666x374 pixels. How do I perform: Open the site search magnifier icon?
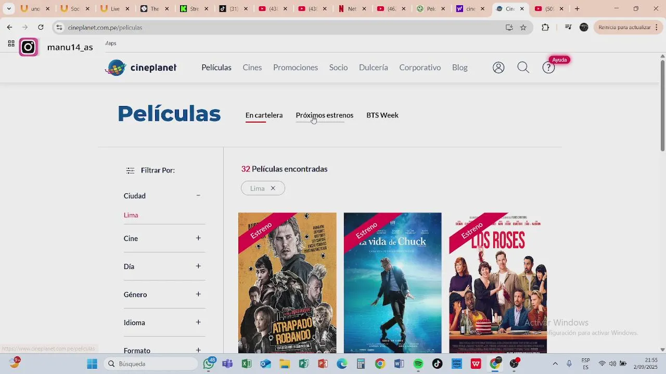[x=523, y=68]
